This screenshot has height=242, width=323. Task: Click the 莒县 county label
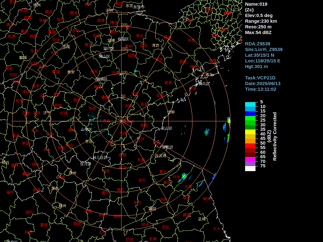(144, 104)
